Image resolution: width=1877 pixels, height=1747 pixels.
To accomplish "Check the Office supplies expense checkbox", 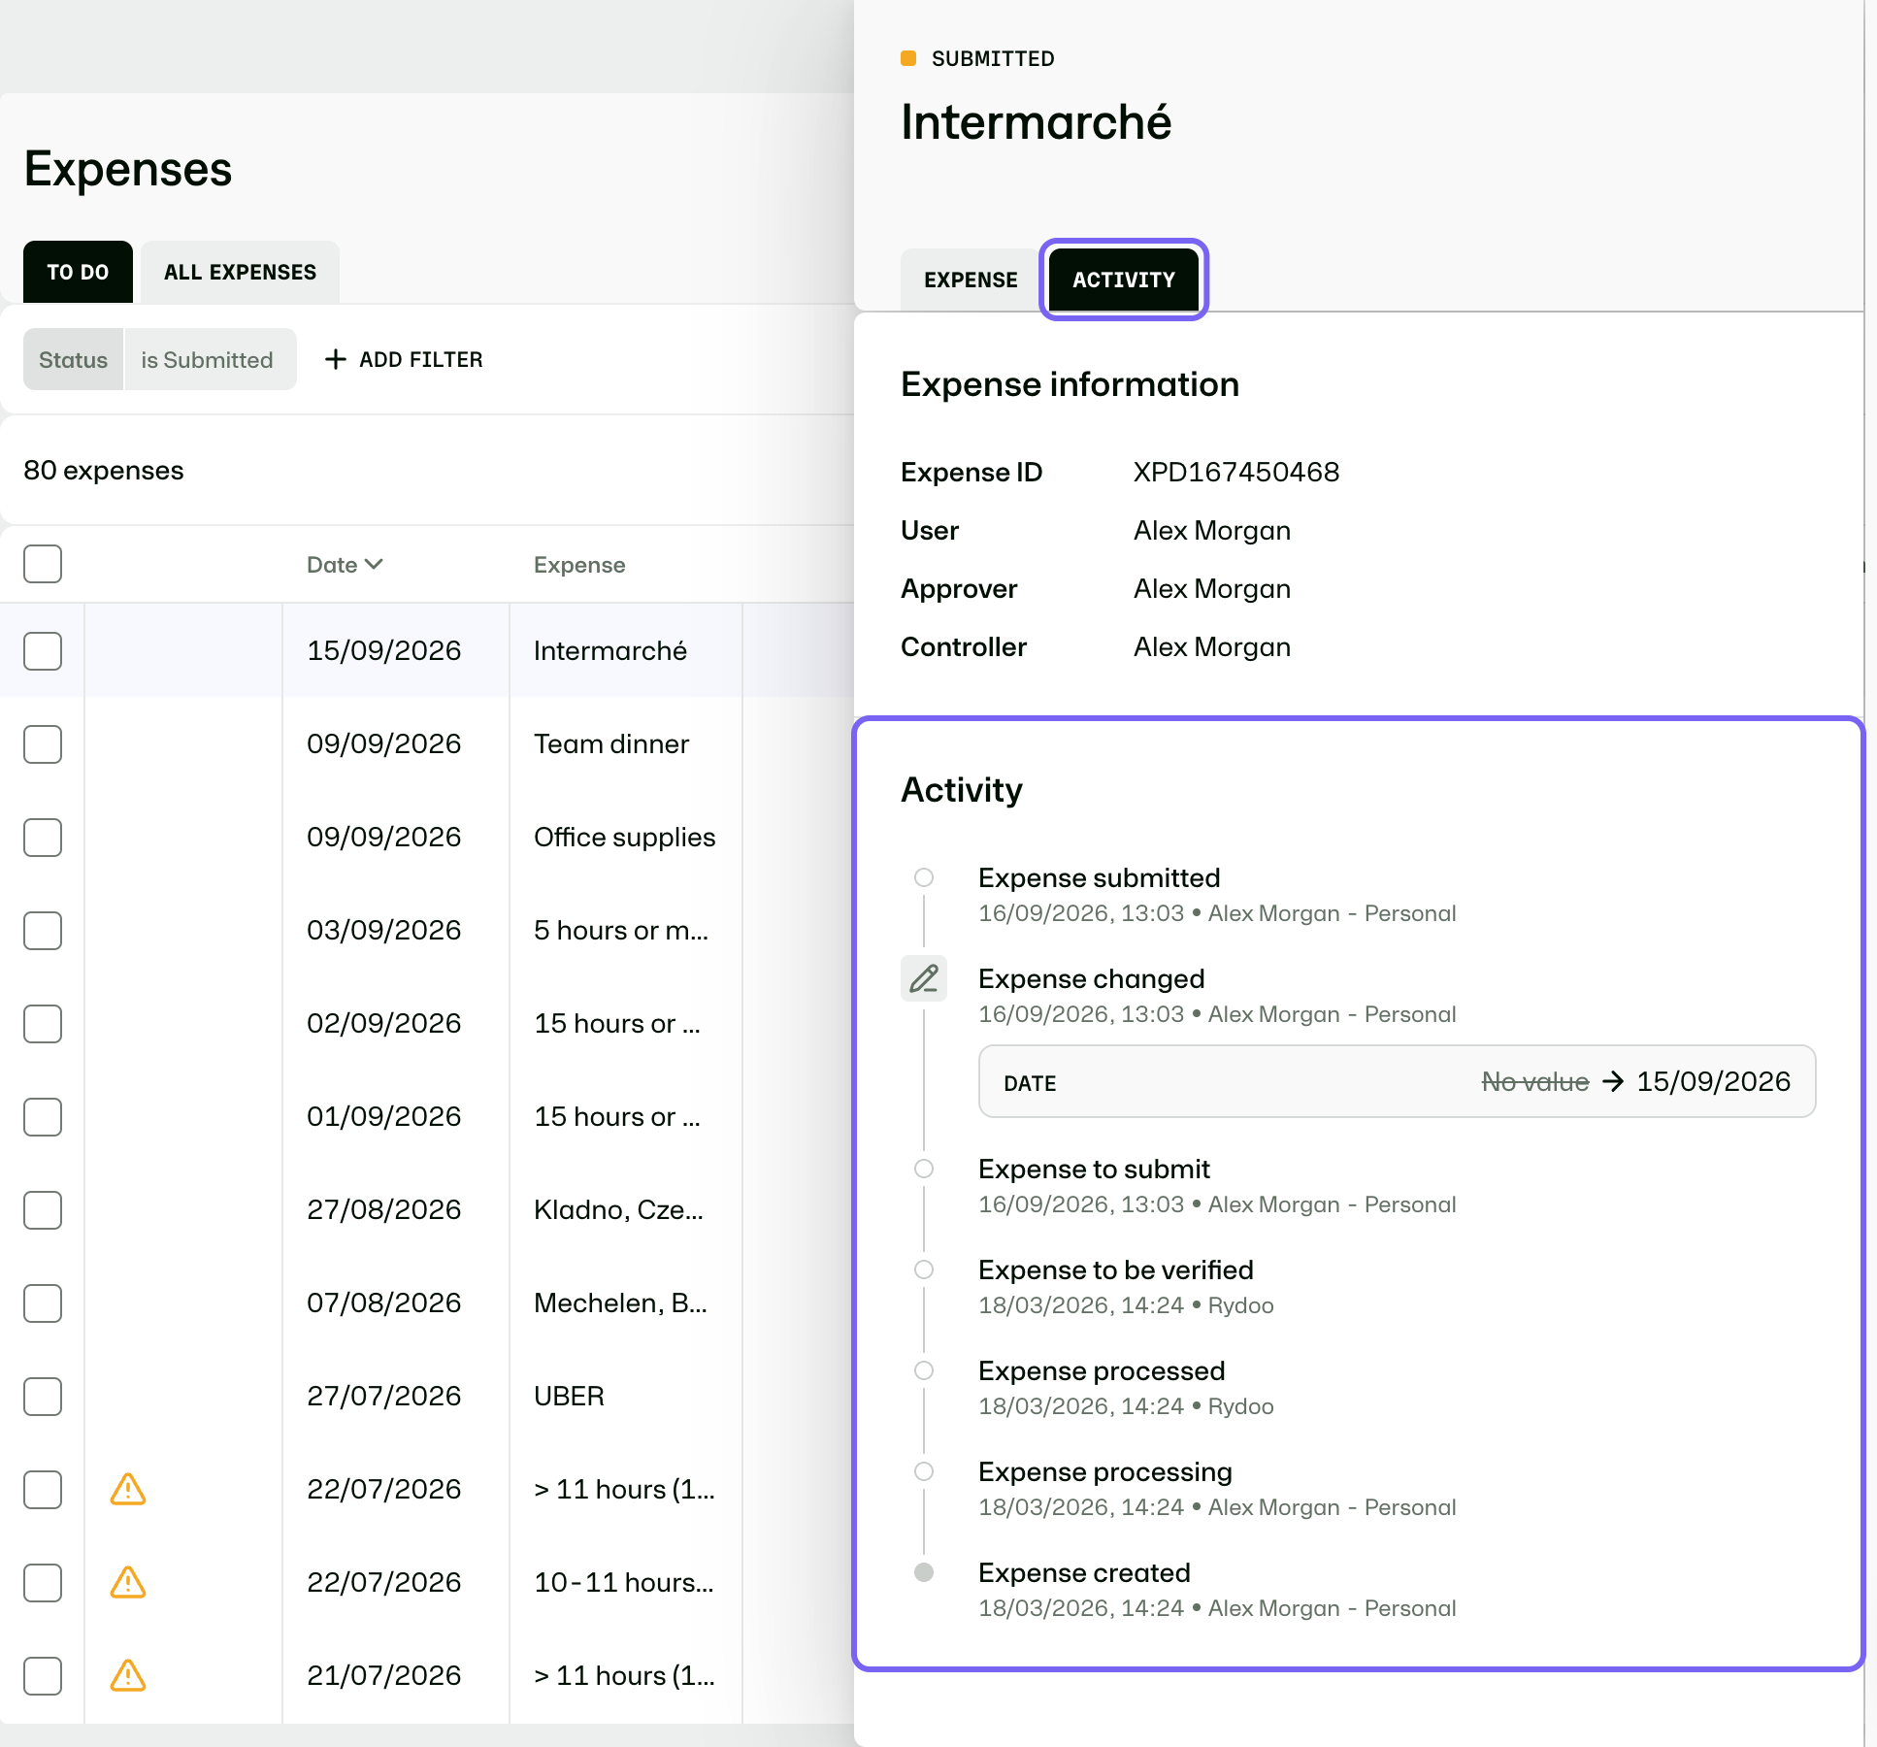I will click(43, 837).
